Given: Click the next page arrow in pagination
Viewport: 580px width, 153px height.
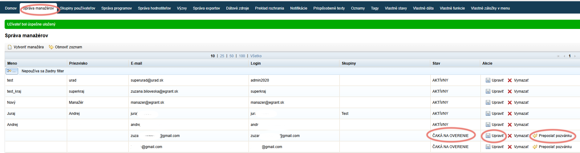Looking at the screenshot, I should pos(575,56).
